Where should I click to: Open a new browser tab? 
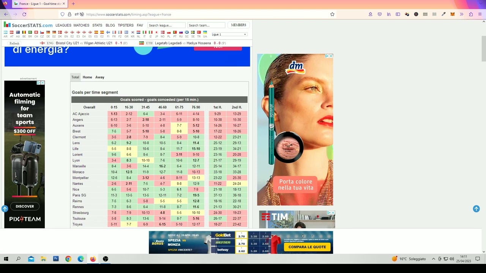(73, 4)
